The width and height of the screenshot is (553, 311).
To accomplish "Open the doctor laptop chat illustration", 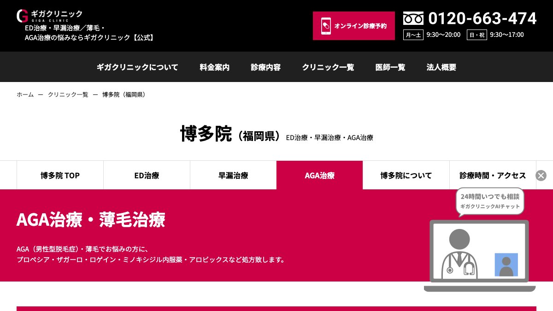I will pos(480,256).
